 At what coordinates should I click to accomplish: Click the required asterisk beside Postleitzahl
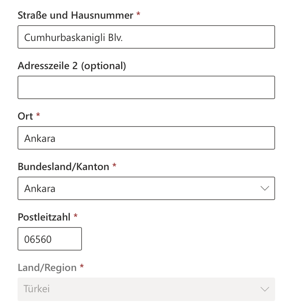75,216
